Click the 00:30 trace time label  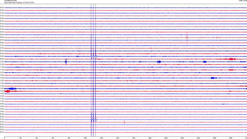point(2,10)
